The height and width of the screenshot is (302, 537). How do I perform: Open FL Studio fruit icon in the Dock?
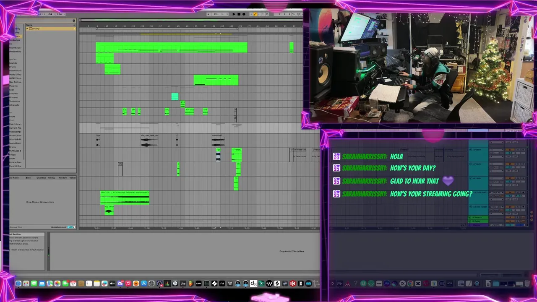tap(191, 284)
